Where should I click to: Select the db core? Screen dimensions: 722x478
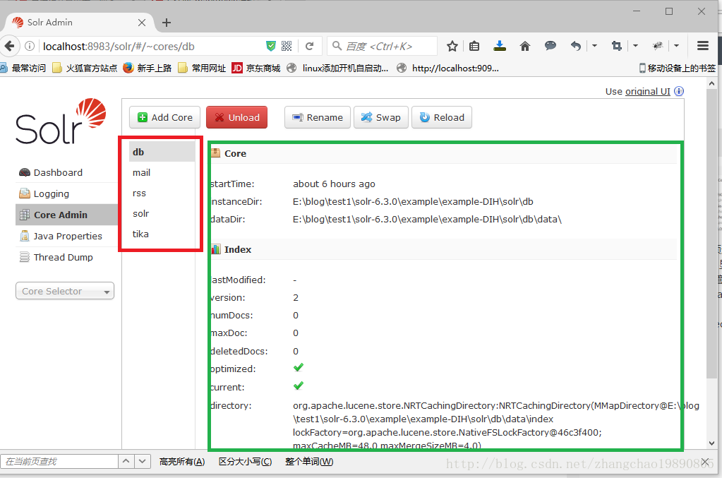pyautogui.click(x=162, y=152)
